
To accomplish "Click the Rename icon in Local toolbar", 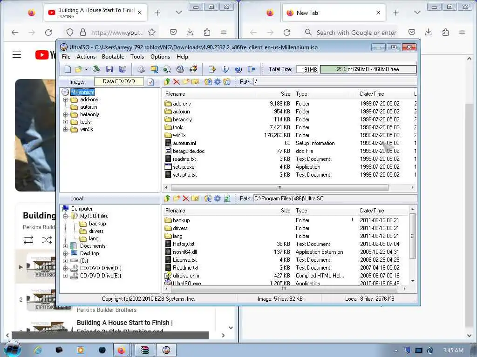I will [x=195, y=198].
